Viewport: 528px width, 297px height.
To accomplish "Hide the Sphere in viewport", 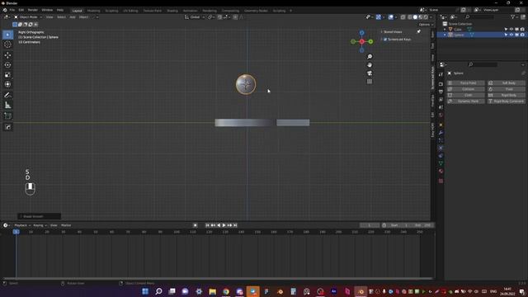I will (511, 35).
